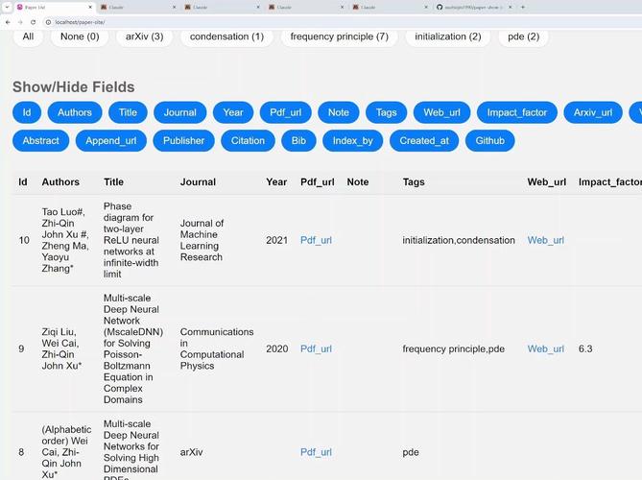This screenshot has height=480, width=642.
Task: Hide the Impact_factor column
Action: (516, 112)
